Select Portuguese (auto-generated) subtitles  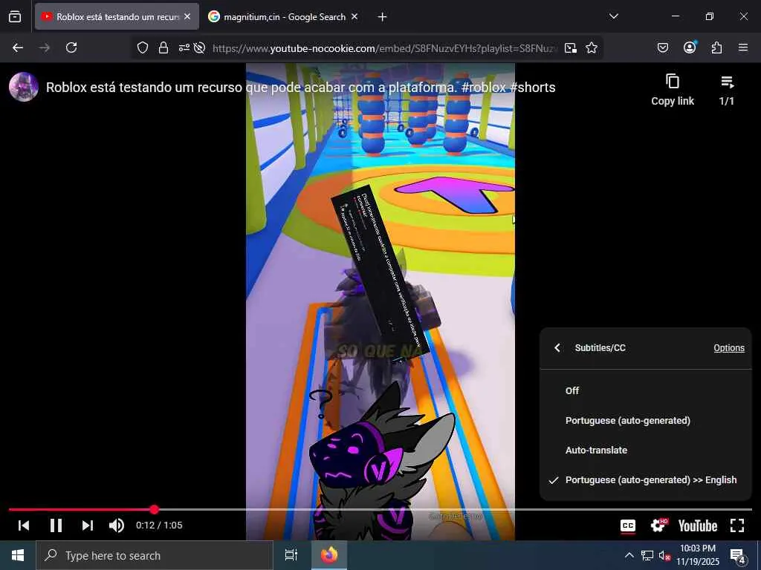point(646,420)
